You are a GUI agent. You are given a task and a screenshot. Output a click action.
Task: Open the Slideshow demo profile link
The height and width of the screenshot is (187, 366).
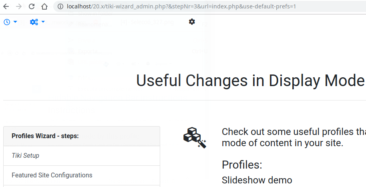coord(257,180)
